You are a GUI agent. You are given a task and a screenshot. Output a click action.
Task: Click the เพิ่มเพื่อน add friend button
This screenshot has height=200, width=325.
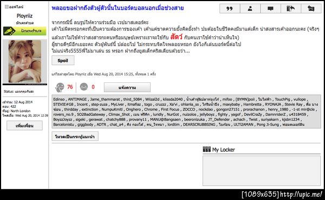click(x=24, y=126)
